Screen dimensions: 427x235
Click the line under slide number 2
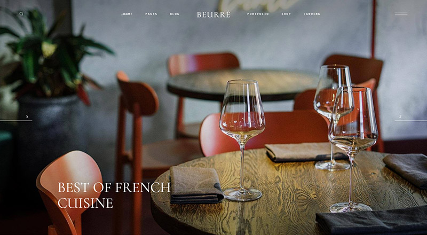(x=411, y=121)
